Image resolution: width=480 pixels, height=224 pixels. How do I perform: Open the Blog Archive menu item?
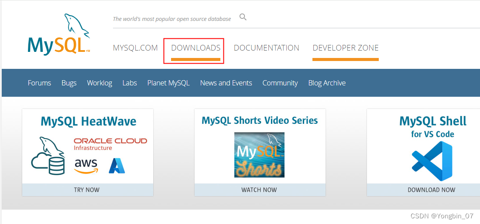[x=327, y=83]
